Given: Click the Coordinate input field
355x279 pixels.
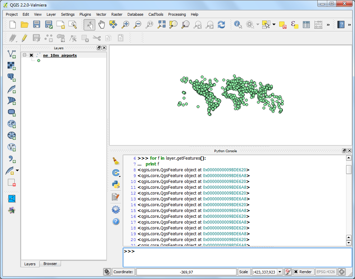Looking at the screenshot, I should click(186, 272).
